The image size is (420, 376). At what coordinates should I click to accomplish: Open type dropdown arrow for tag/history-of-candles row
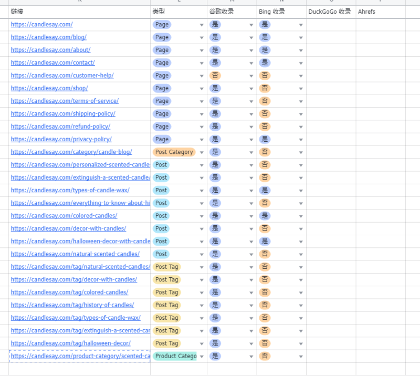coord(202,305)
